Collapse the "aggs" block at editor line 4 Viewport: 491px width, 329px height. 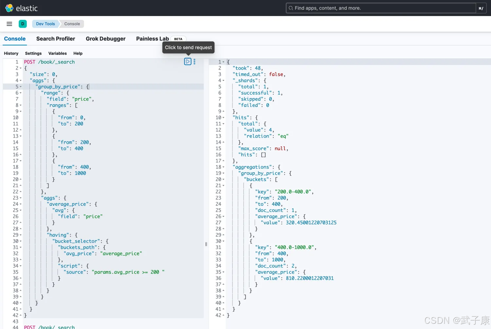point(21,81)
